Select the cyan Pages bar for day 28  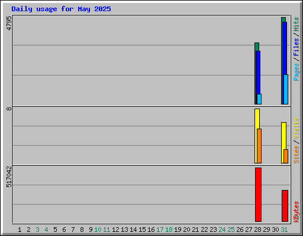coord(259,99)
